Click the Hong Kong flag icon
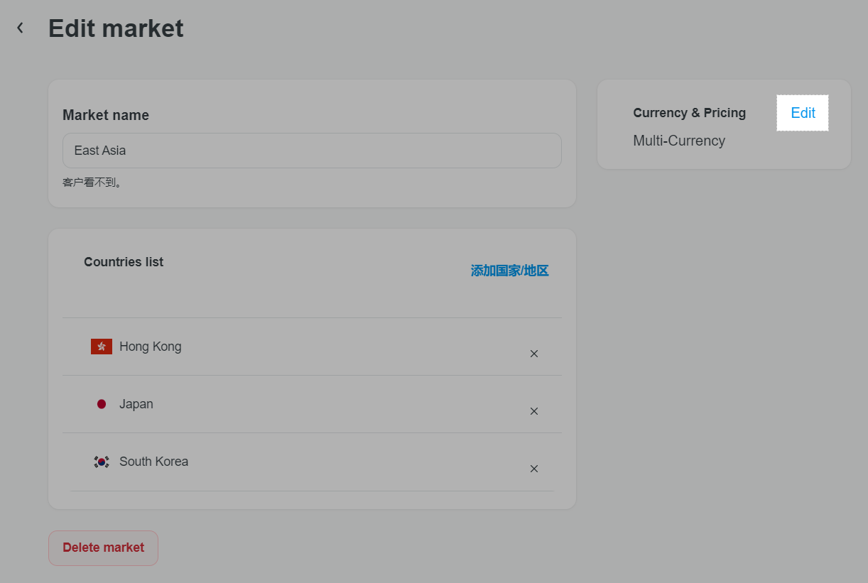Viewport: 868px width, 583px height. pyautogui.click(x=102, y=347)
